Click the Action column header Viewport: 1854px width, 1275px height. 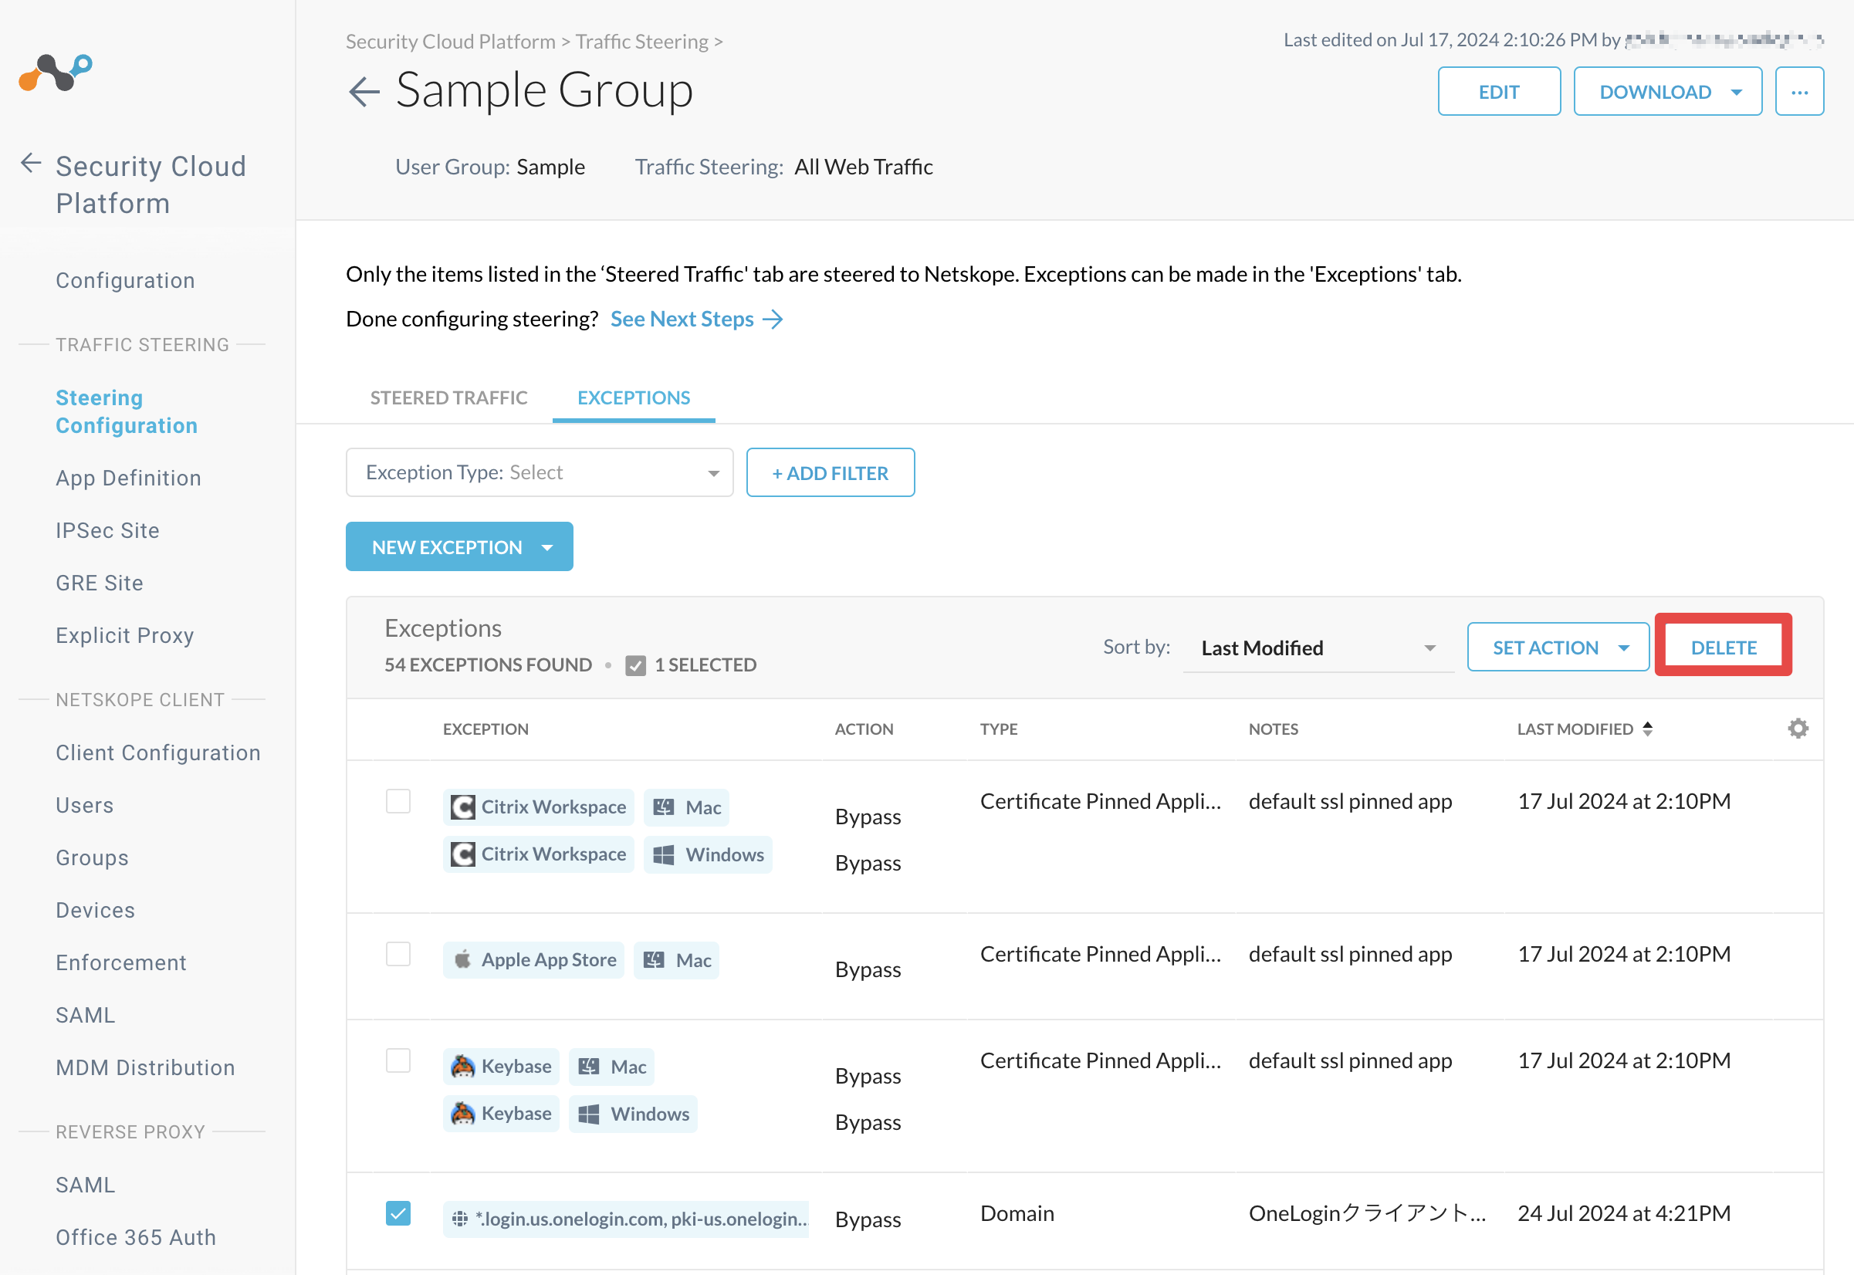coord(864,729)
